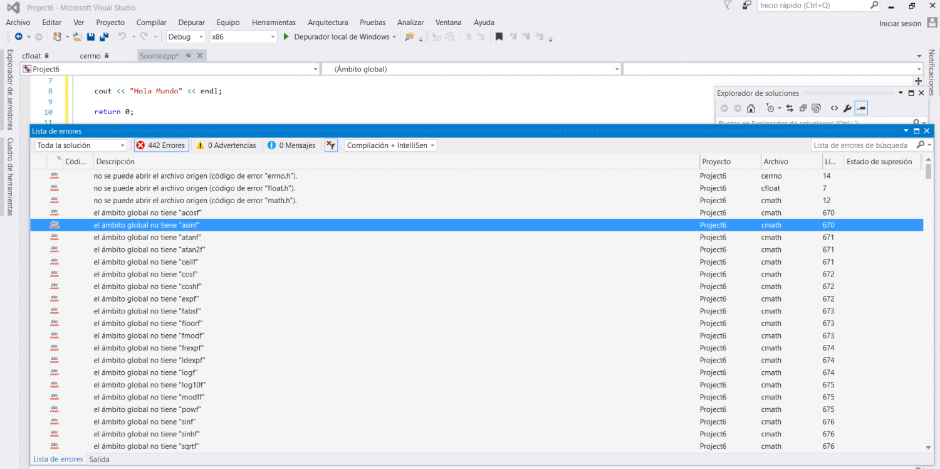The height and width of the screenshot is (469, 940).
Task: Toggle the 0 Advertencias filter button
Action: coord(226,145)
